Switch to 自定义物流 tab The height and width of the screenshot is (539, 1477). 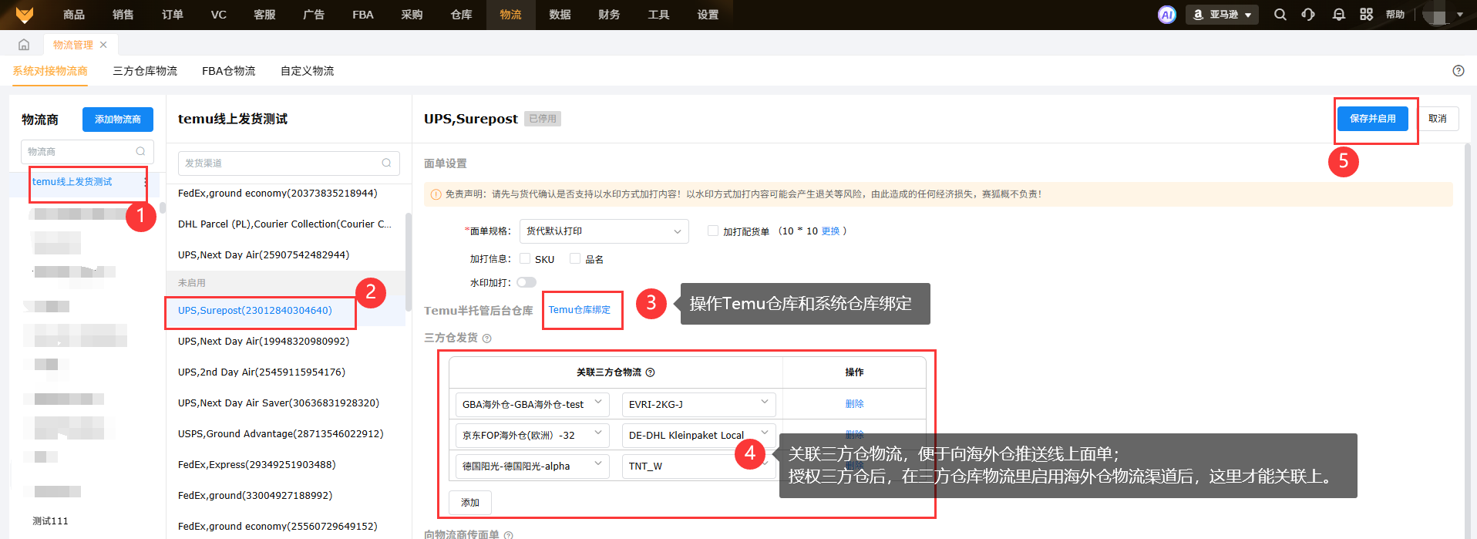click(307, 71)
